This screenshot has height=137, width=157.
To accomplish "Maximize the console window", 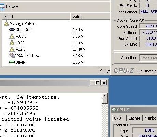I will [x=98, y=83].
